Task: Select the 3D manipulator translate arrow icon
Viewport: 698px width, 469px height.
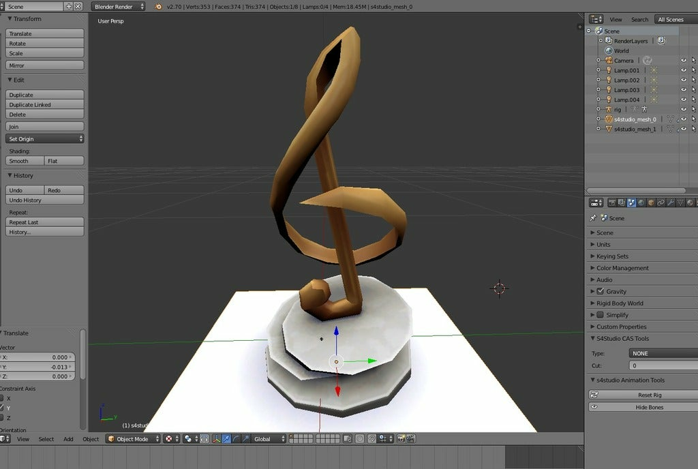Action: [226, 439]
